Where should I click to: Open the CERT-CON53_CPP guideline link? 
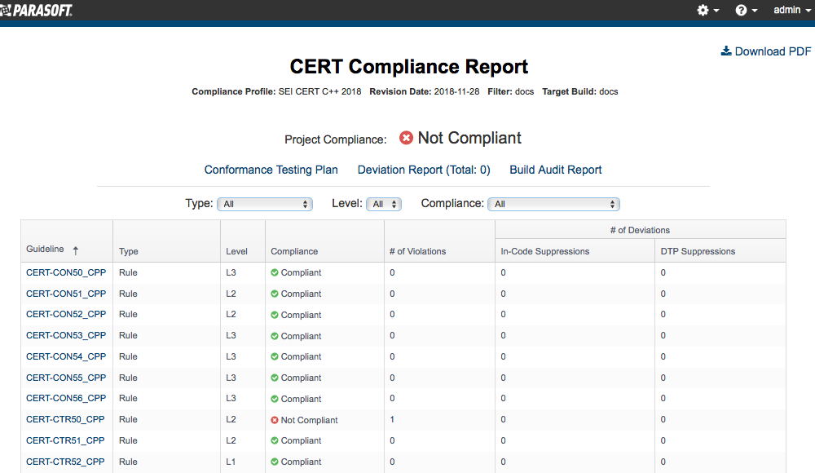[66, 336]
